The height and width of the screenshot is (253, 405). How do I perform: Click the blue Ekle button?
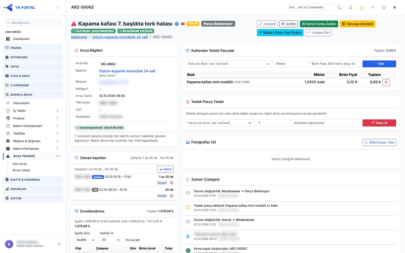379,64
